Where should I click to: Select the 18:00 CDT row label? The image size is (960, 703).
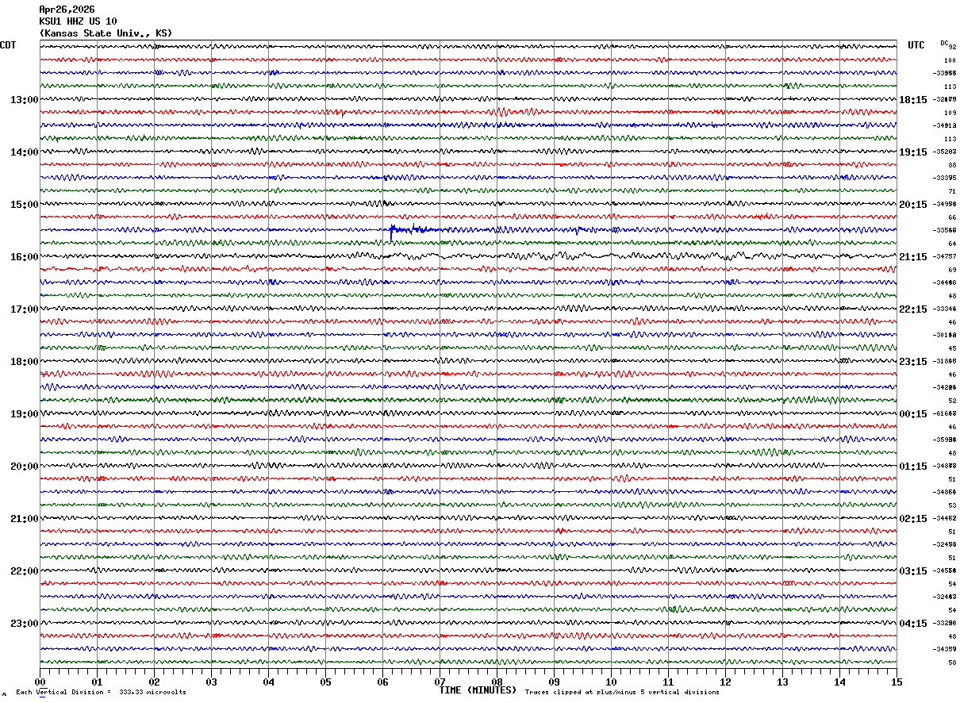coord(25,362)
